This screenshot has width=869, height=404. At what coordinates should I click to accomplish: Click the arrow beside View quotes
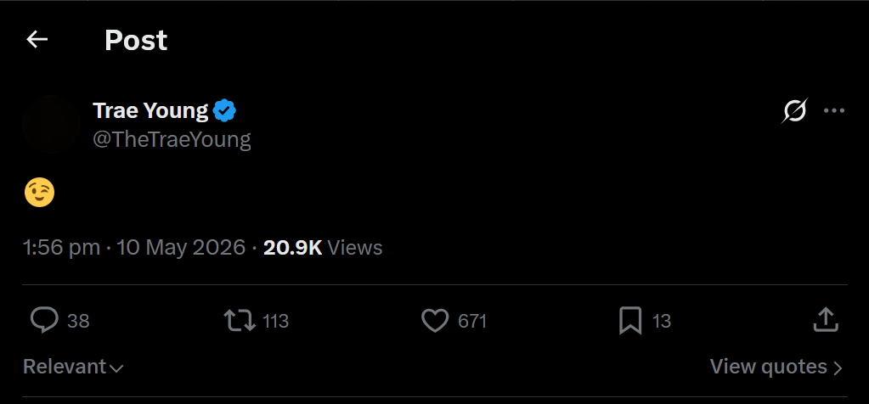[838, 368]
